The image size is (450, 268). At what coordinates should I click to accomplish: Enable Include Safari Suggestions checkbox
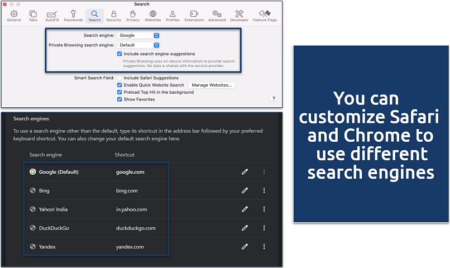tap(119, 78)
